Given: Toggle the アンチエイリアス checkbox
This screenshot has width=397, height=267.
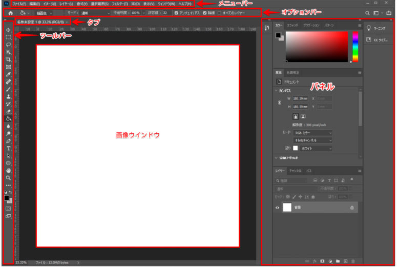Looking at the screenshot, I should pyautogui.click(x=176, y=13).
